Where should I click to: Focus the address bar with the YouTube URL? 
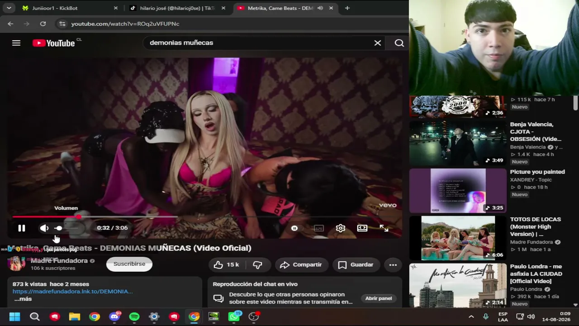125,24
